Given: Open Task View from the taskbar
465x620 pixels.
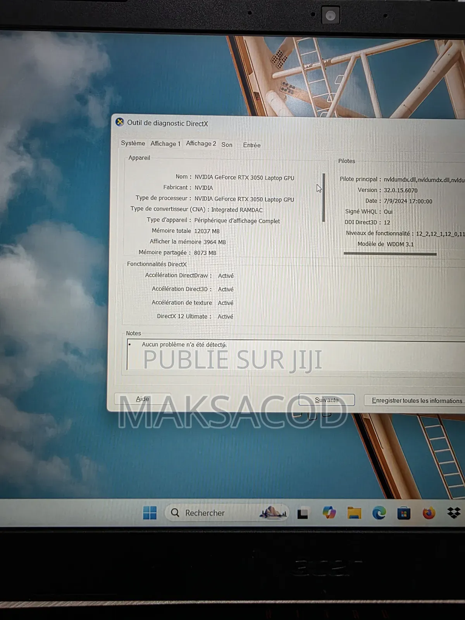Looking at the screenshot, I should (303, 513).
